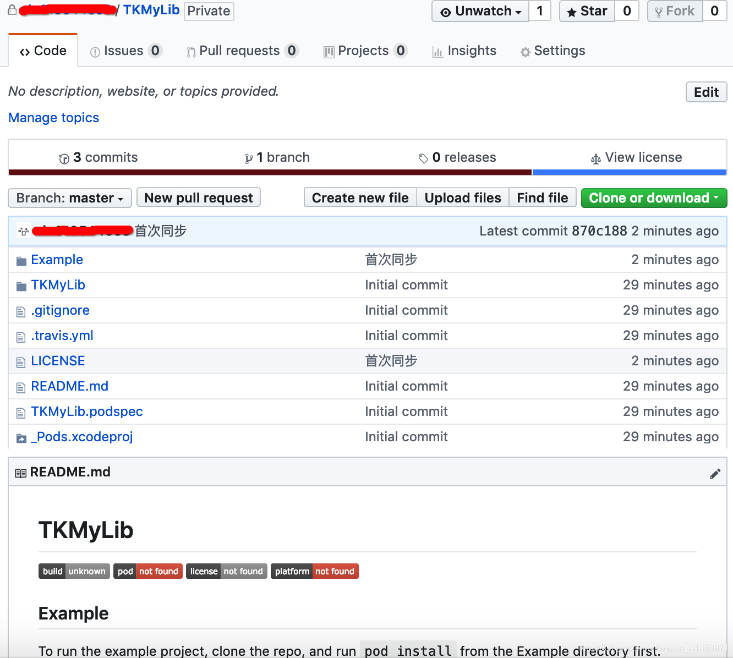The height and width of the screenshot is (658, 733).
Task: Open the .gitignore file
Action: [61, 310]
